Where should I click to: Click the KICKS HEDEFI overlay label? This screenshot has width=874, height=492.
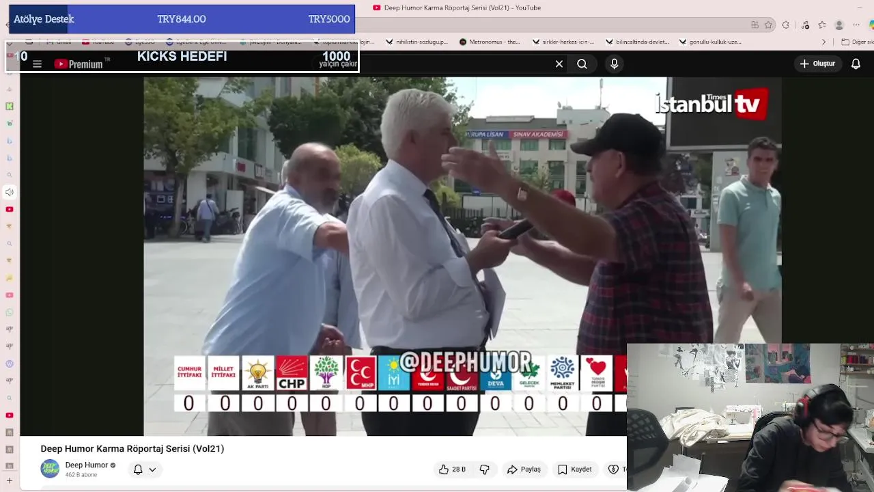[182, 56]
